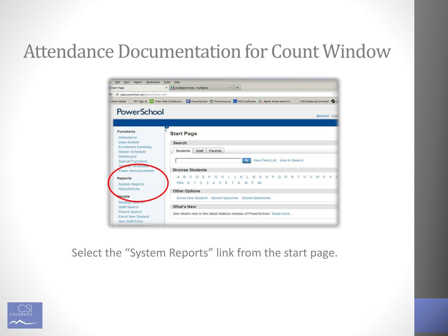This screenshot has width=448, height=336.
Task: Open the Bookmarks menu
Action: pyautogui.click(x=153, y=82)
